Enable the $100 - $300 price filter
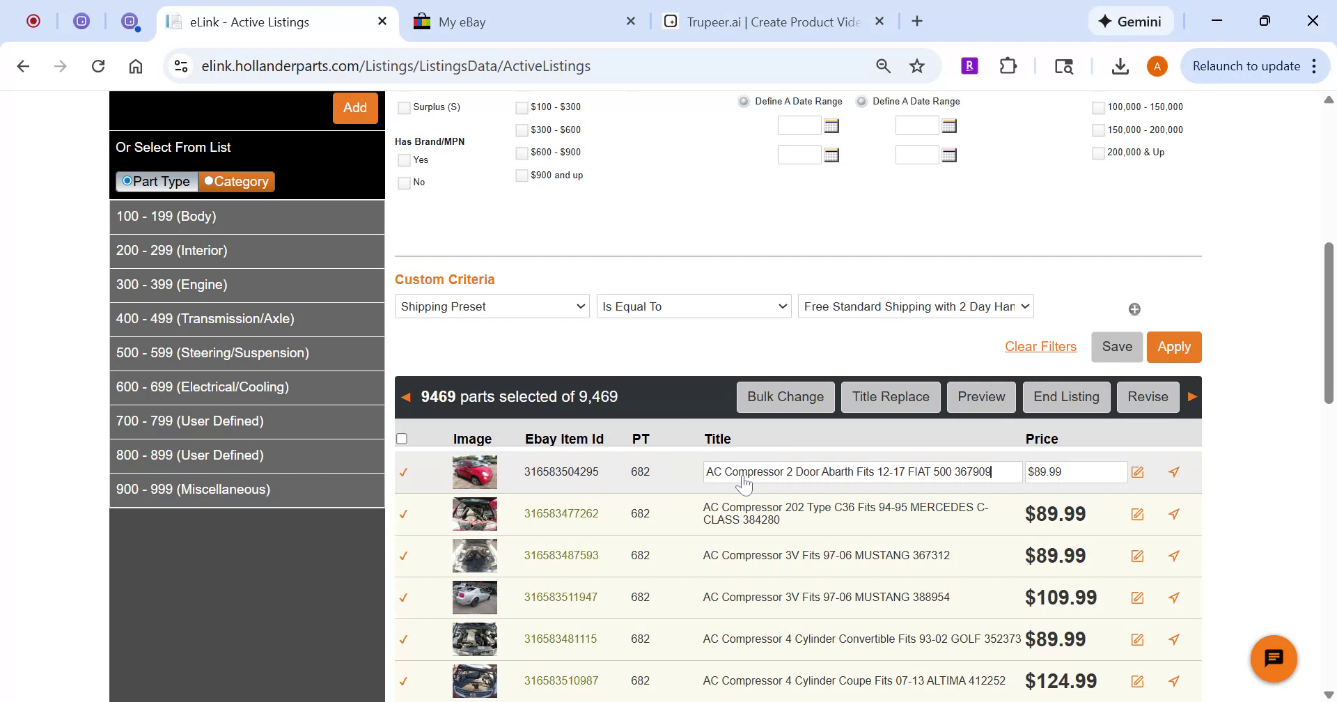This screenshot has width=1337, height=702. 522,107
